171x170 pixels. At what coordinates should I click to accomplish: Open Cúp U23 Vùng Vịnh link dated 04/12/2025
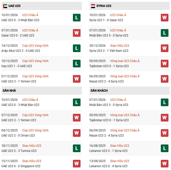(35, 130)
